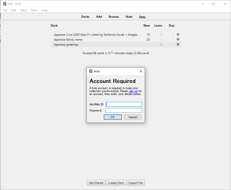Open the Help menu
Image resolution: width=231 pixels, height=190 pixels.
(x=45, y=10)
